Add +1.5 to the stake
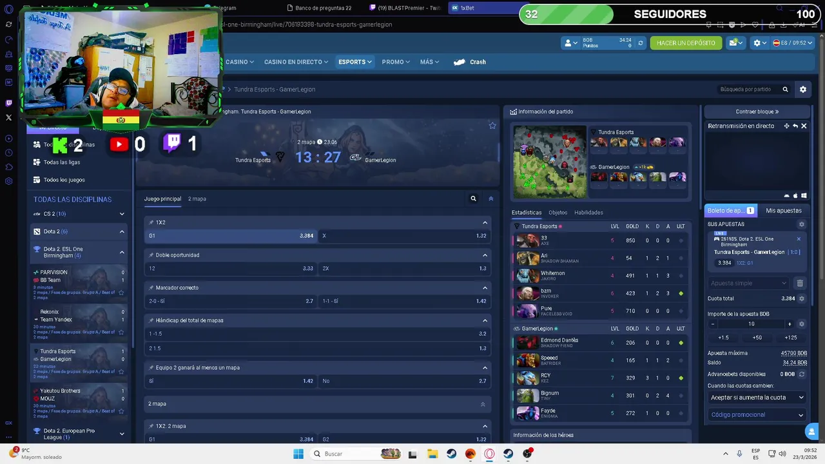The height and width of the screenshot is (464, 825). [723, 338]
